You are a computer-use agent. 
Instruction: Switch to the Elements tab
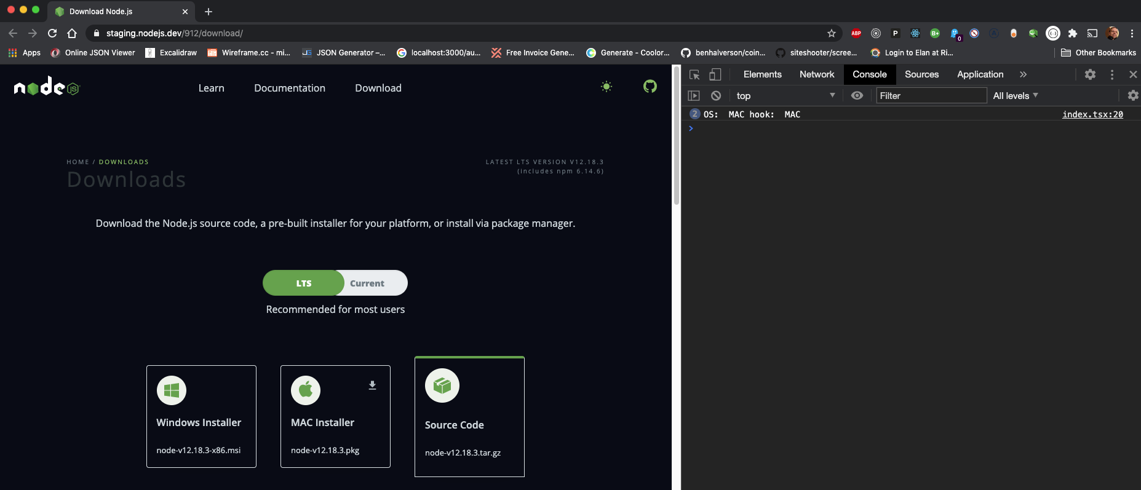coord(762,74)
